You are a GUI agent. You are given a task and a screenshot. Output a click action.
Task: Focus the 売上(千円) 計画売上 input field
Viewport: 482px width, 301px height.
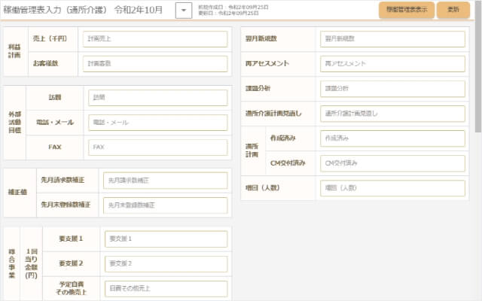tap(155, 39)
